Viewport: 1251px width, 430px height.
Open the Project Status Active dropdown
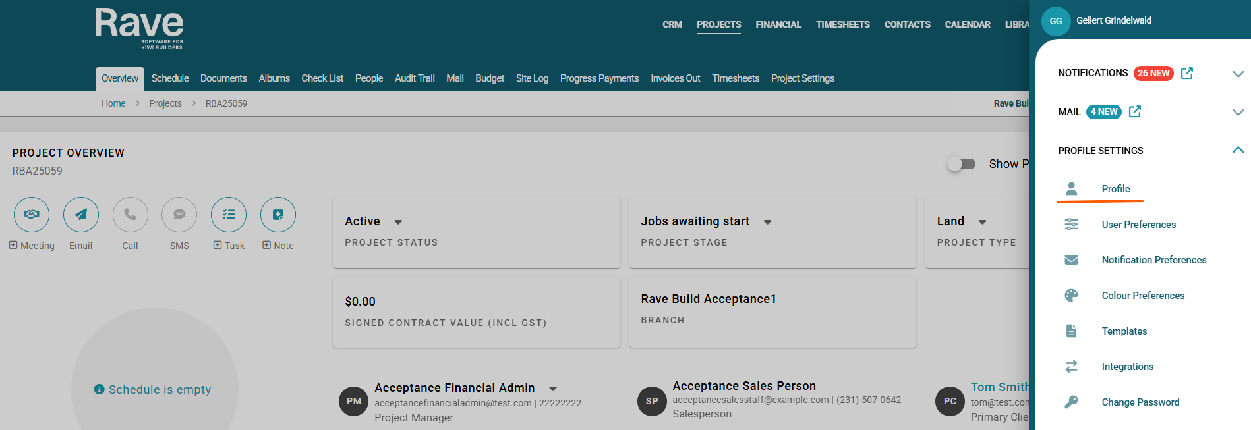tap(398, 222)
